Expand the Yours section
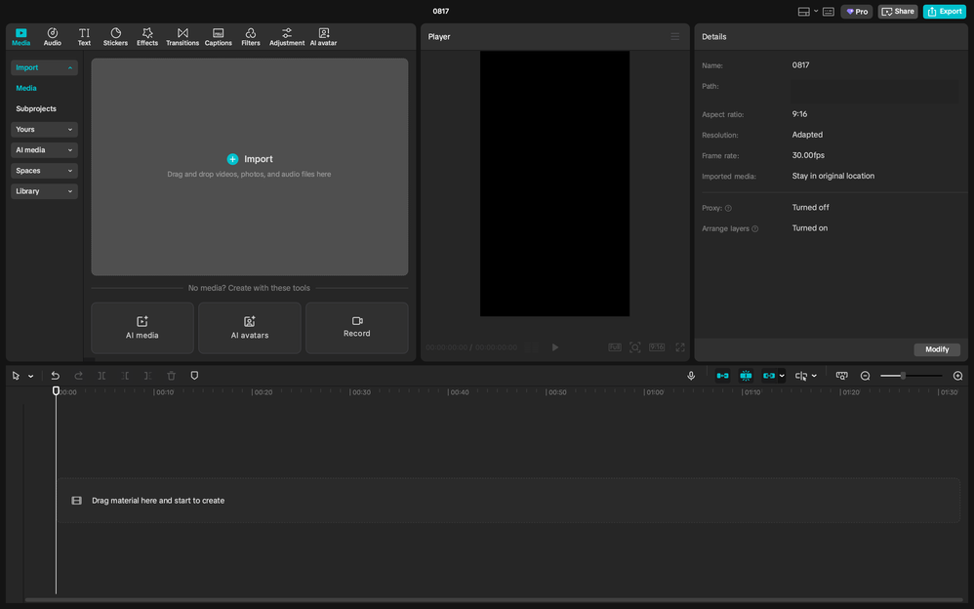 (x=44, y=129)
